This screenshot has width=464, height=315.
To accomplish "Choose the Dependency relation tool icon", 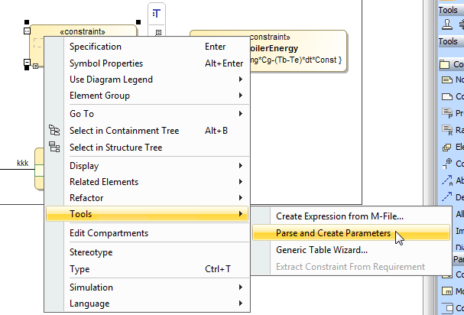I will tap(449, 197).
